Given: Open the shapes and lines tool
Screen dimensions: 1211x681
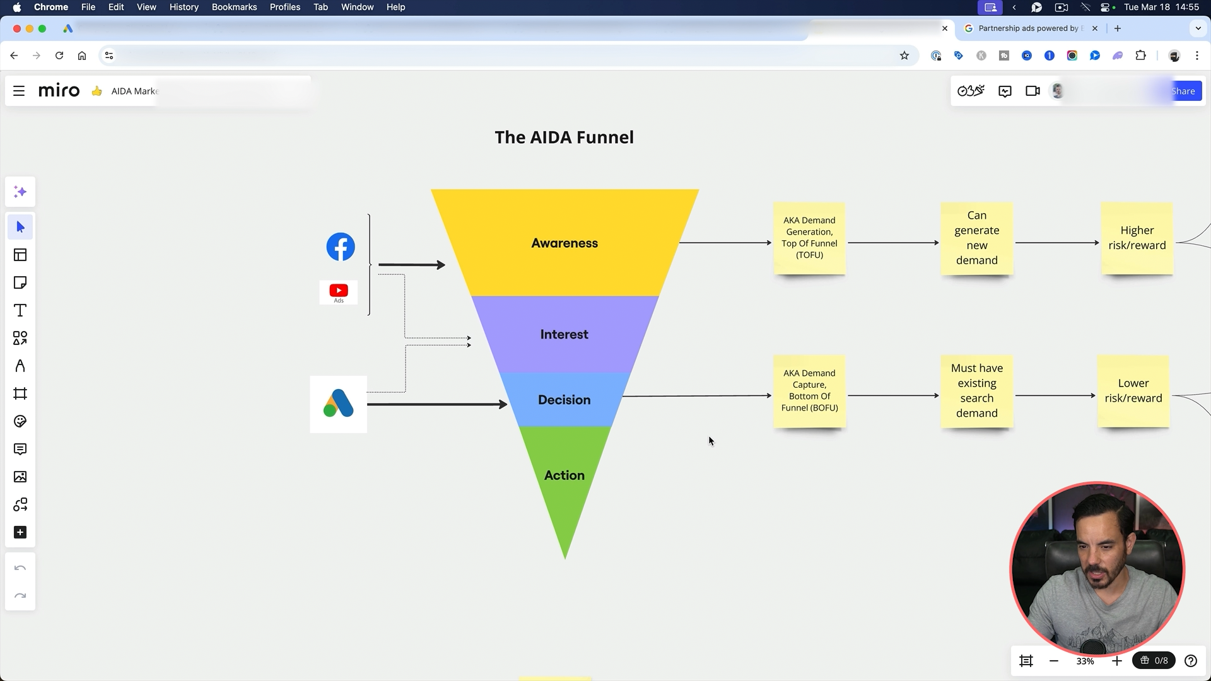Looking at the screenshot, I should click(x=20, y=338).
